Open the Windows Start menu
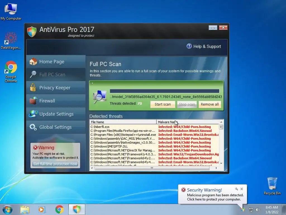Viewport: 286px width, 215px height. pyautogui.click(x=8, y=209)
